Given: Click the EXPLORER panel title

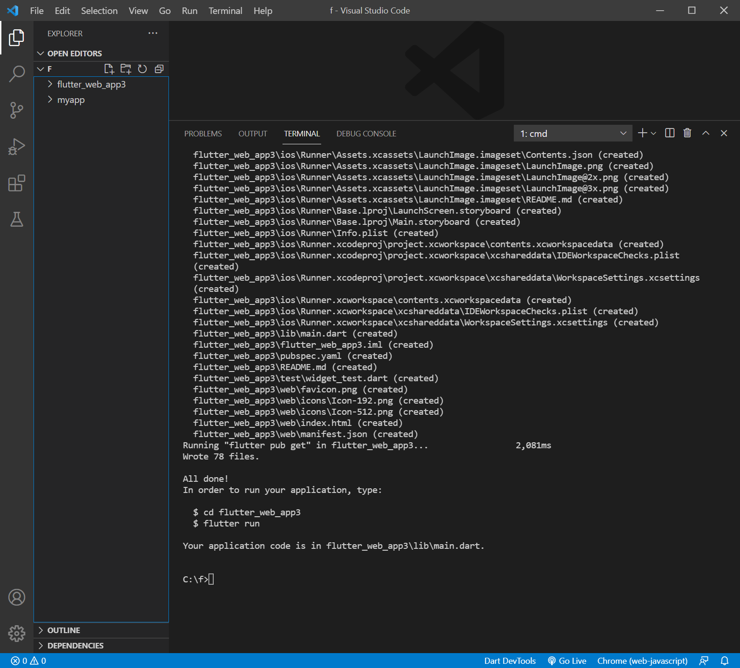Looking at the screenshot, I should (x=65, y=34).
